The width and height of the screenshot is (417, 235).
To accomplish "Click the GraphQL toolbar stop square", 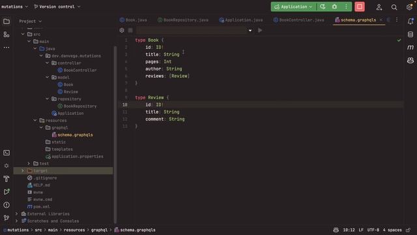I will 130,31.
